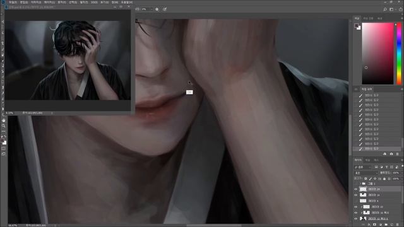Open the History panel flyout menu
This screenshot has height=227, width=404.
(402, 90)
